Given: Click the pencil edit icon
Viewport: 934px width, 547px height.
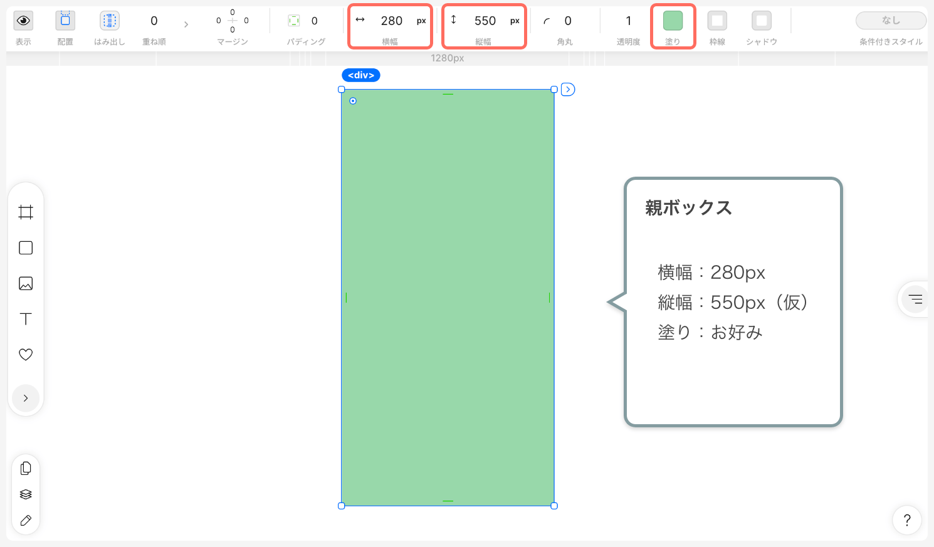Looking at the screenshot, I should point(26,521).
